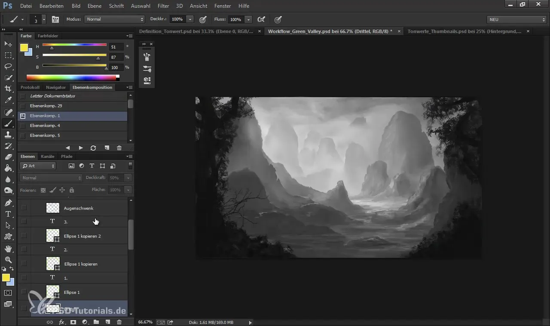Viewport: 550px width, 326px height.
Task: Click the hue H slider track
Action: (x=74, y=45)
